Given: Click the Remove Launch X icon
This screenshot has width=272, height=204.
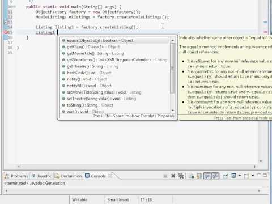Looking at the screenshot, I should [x=173, y=176].
